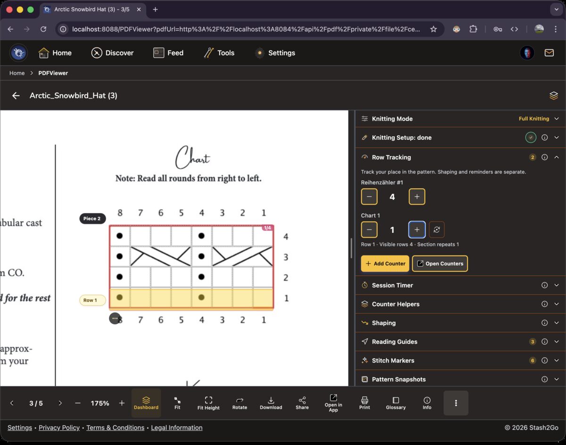Expand the Stitch Markers section

(x=557, y=361)
